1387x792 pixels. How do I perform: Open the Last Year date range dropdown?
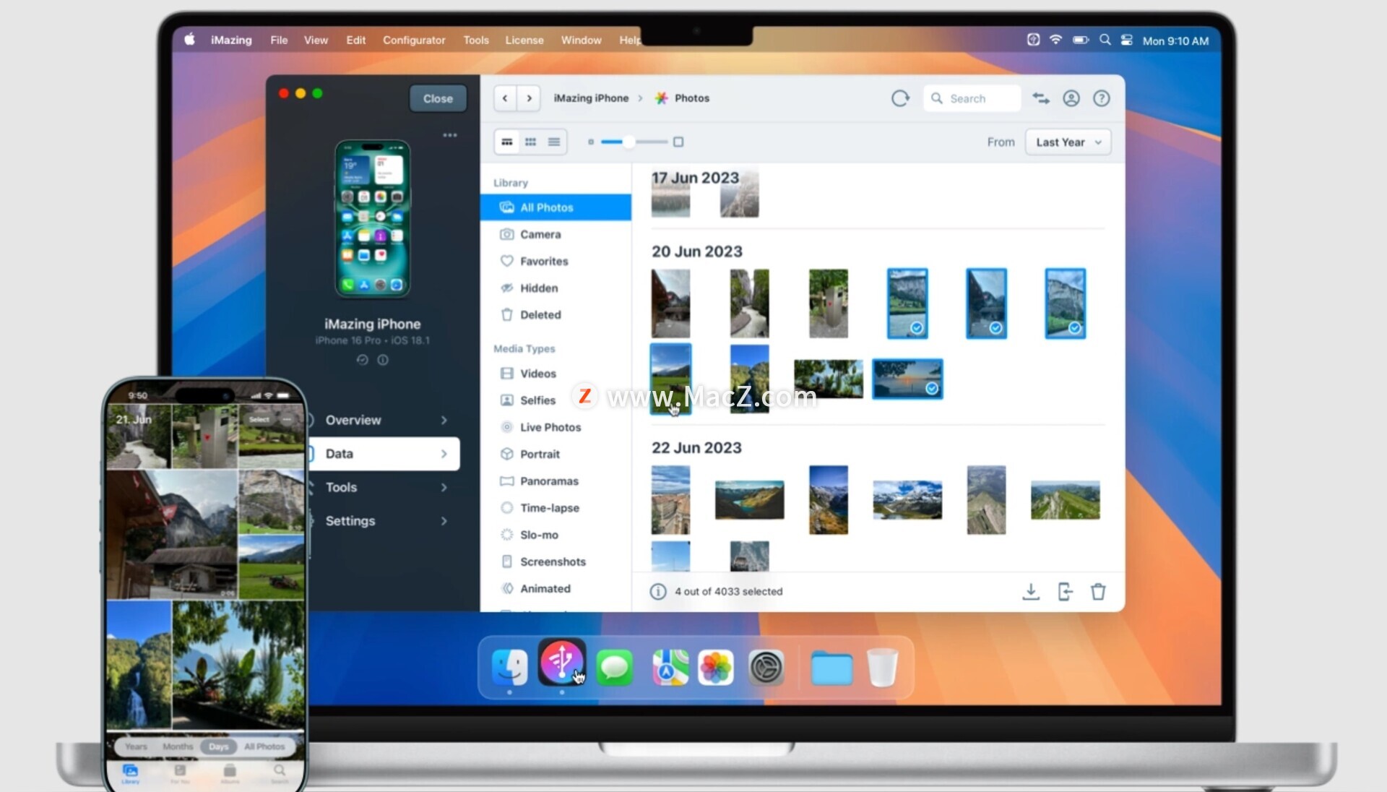coord(1068,142)
